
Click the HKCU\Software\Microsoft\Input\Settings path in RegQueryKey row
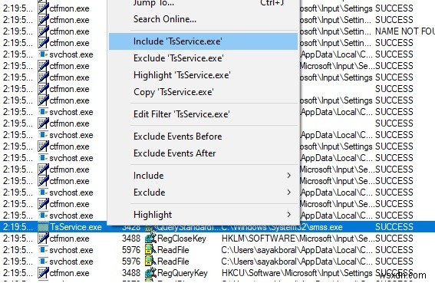(x=297, y=273)
